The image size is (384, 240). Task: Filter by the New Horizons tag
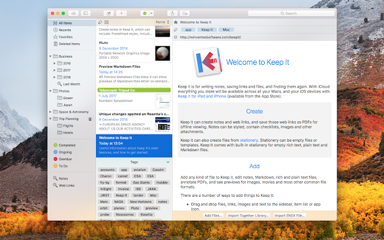point(140,202)
